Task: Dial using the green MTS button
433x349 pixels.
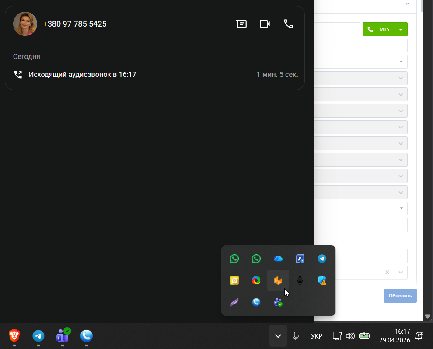Action: [378, 29]
